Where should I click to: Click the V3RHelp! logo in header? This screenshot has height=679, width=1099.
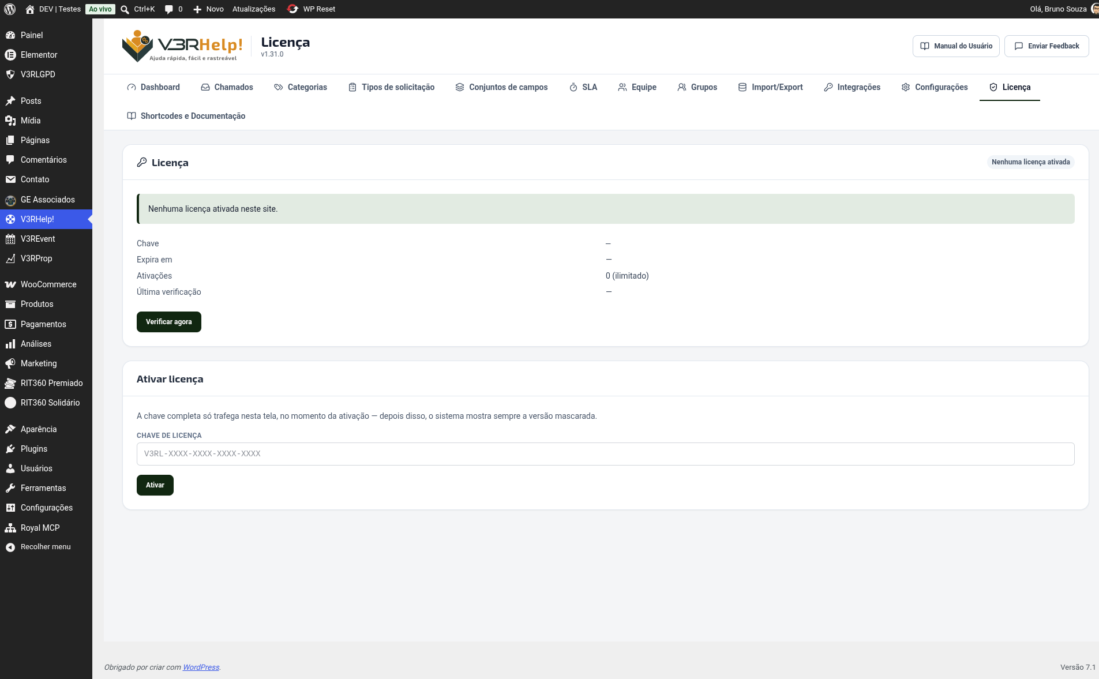click(182, 46)
